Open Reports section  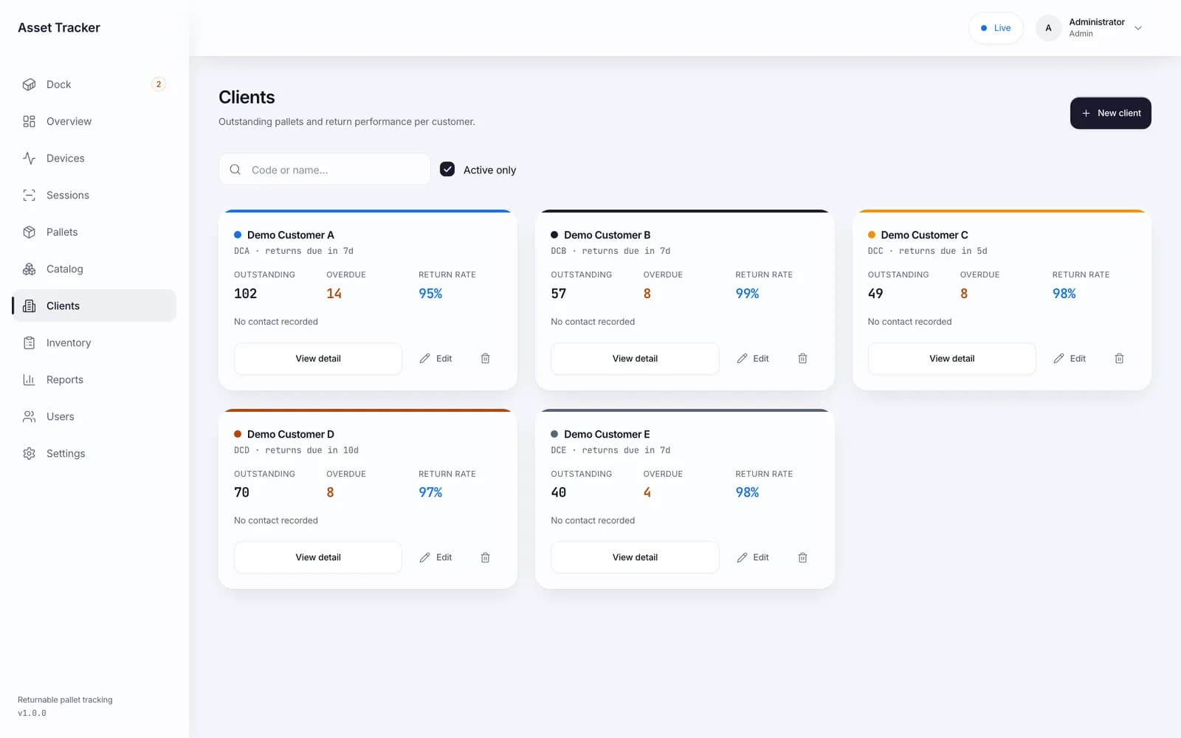pyautogui.click(x=94, y=379)
